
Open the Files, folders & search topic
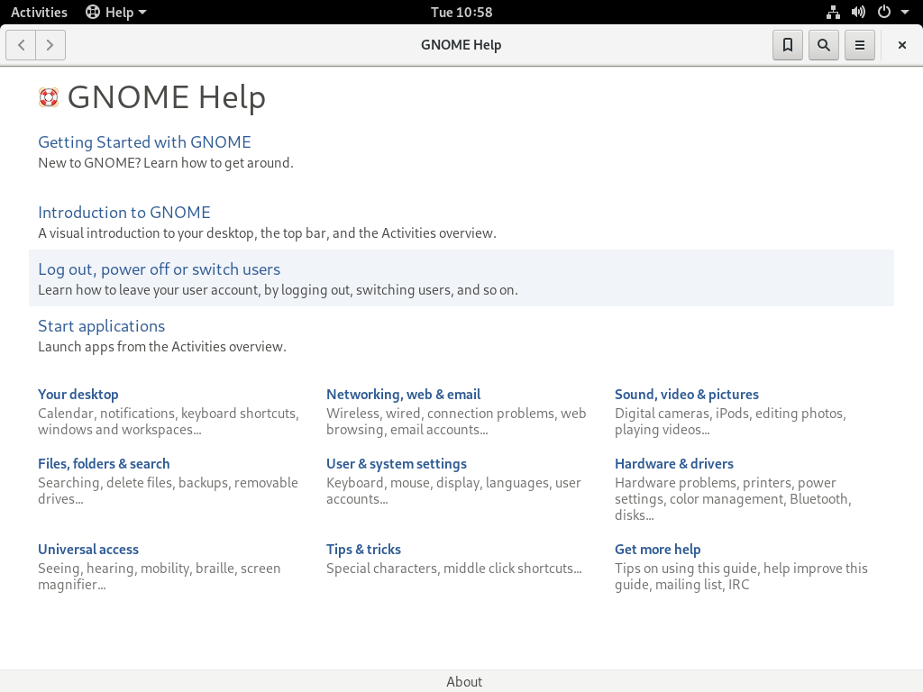pos(104,464)
